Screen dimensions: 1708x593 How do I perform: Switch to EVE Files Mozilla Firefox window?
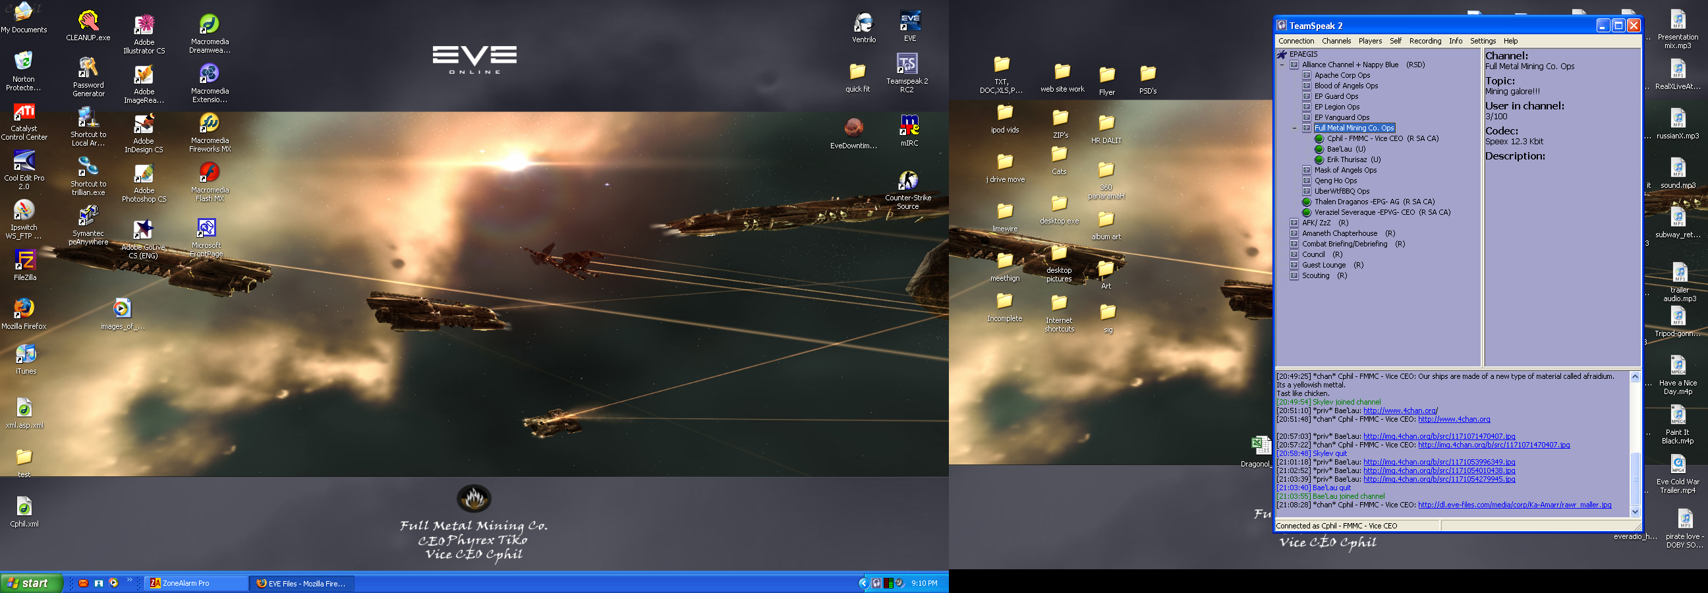click(x=302, y=584)
